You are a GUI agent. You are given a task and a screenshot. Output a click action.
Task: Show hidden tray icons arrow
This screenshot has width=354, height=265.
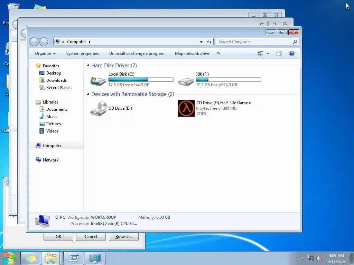[302, 258]
